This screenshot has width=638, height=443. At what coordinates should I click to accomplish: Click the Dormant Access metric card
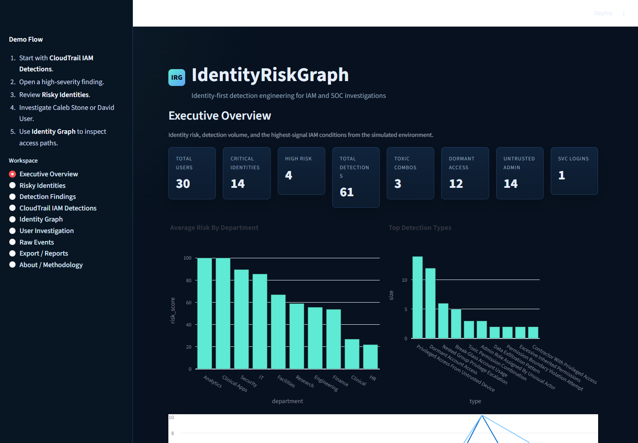[x=465, y=173]
